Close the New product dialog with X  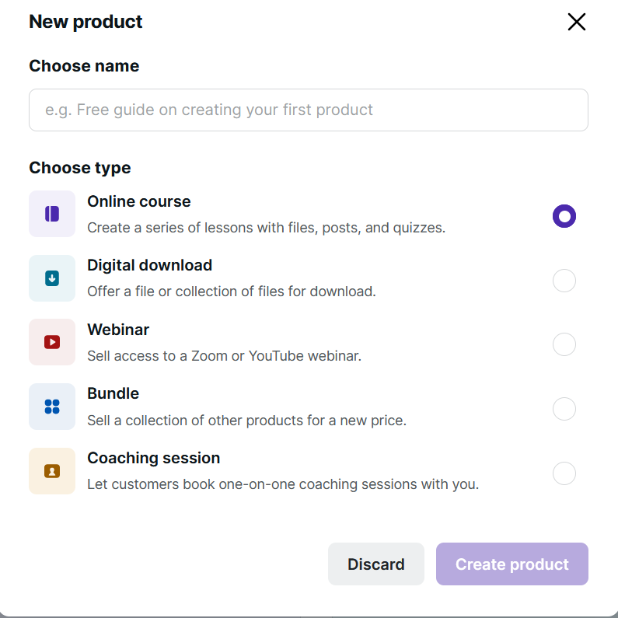[576, 22]
